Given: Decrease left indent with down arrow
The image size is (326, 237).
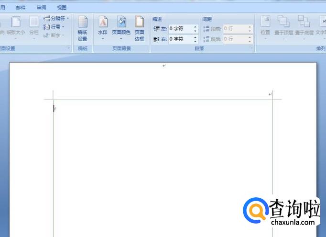Looking at the screenshot, I should [x=195, y=31].
